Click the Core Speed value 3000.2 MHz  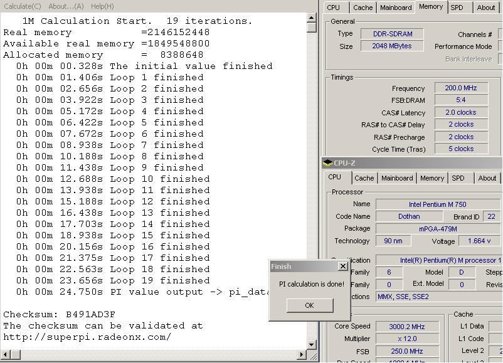[x=407, y=327]
